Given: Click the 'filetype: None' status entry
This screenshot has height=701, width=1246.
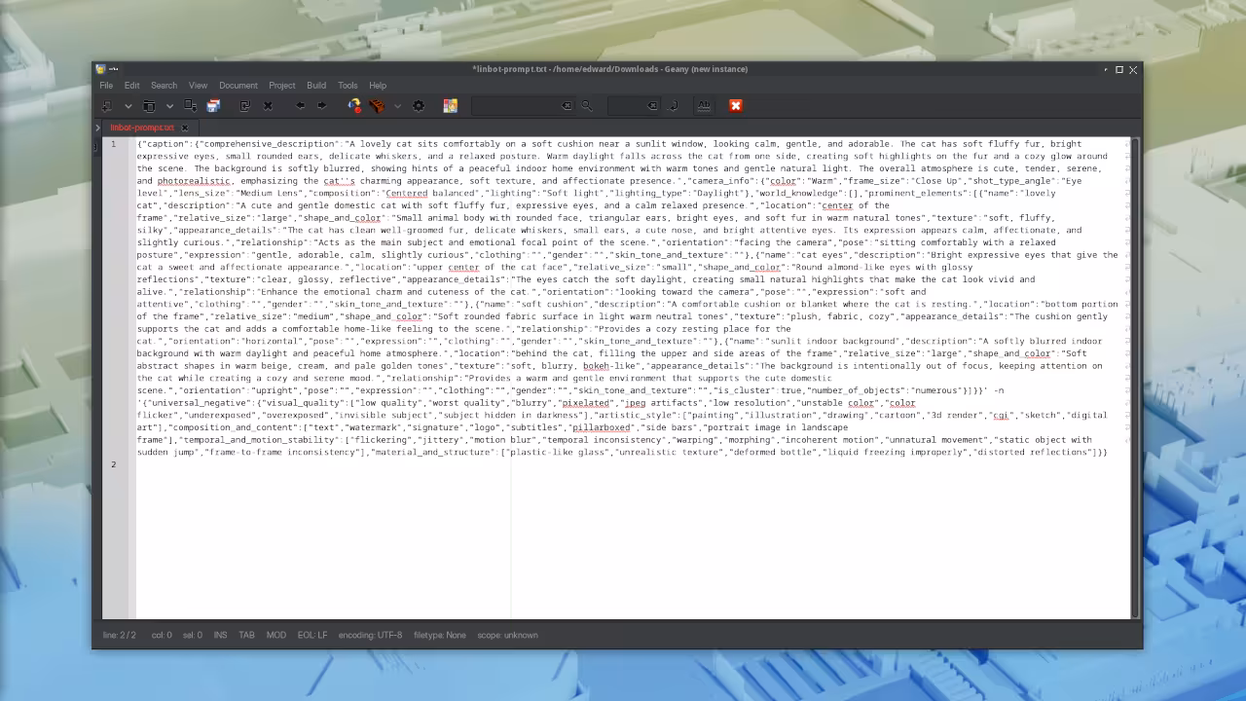Looking at the screenshot, I should [440, 635].
